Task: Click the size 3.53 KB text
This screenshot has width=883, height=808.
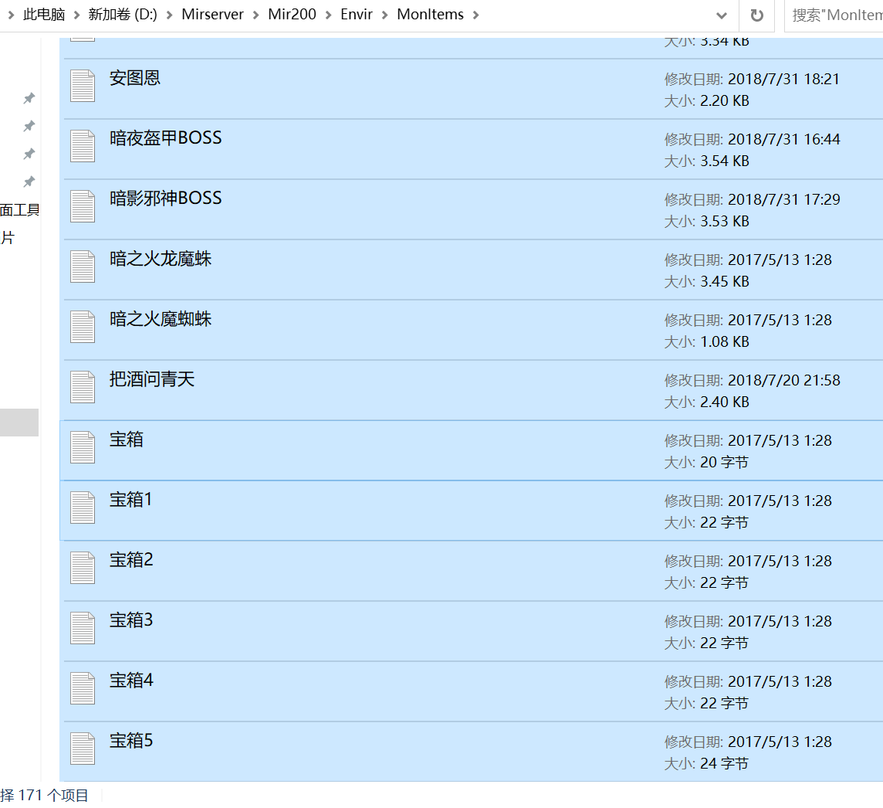Action: pos(724,222)
